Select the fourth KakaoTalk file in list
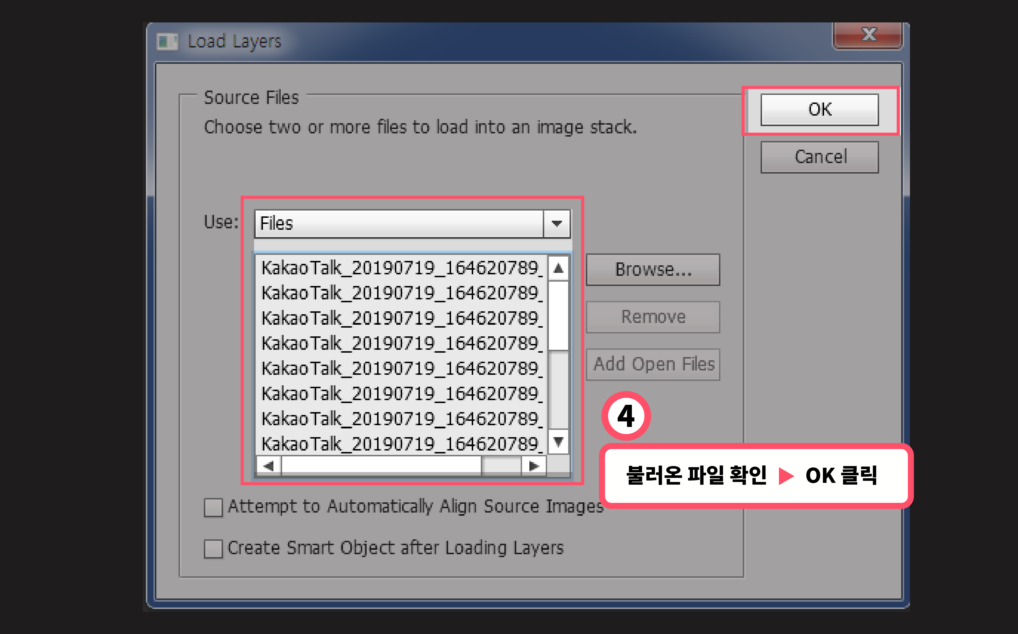Image resolution: width=1018 pixels, height=634 pixels. coord(400,343)
